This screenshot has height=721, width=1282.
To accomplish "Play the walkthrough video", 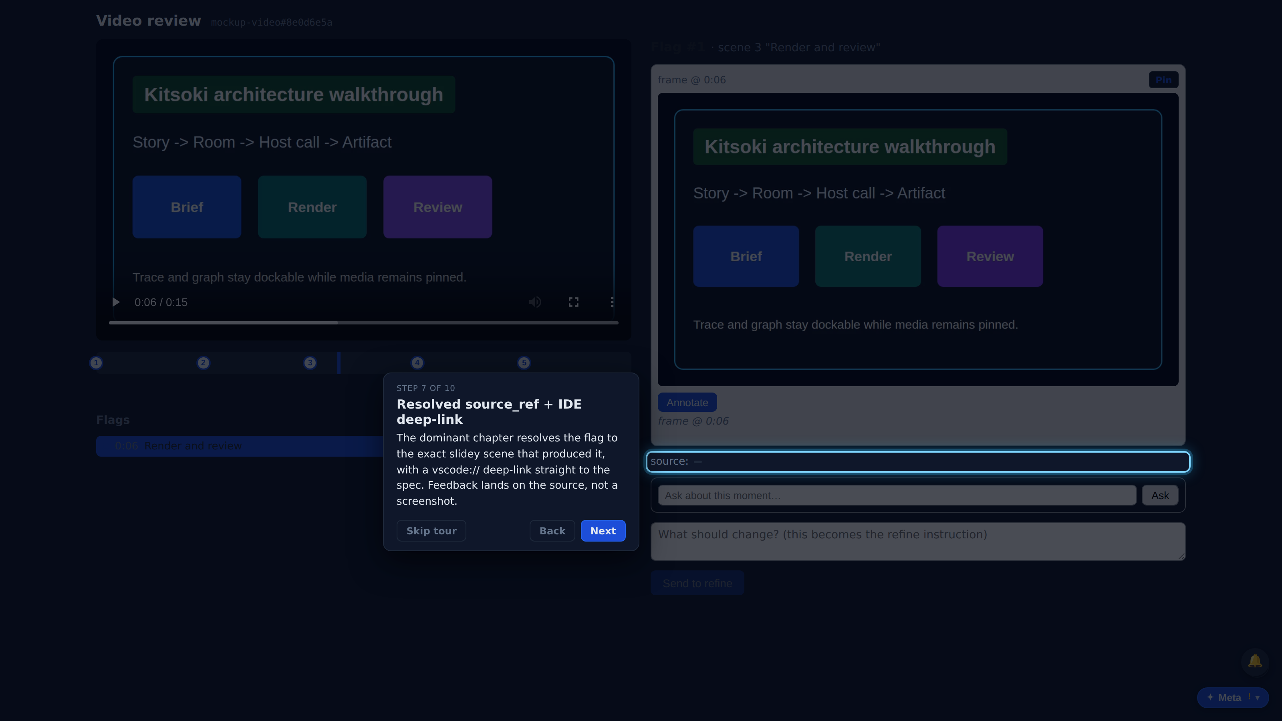I will (116, 302).
